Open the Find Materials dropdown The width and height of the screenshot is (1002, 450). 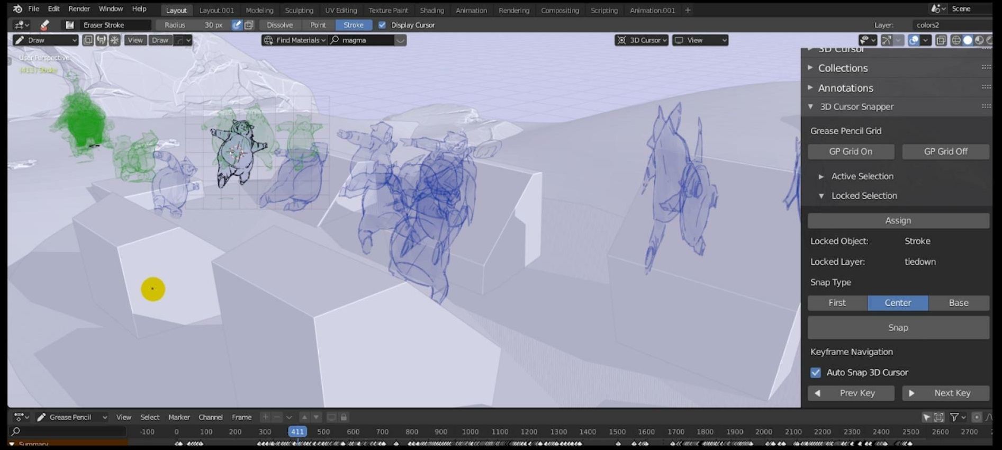(294, 40)
